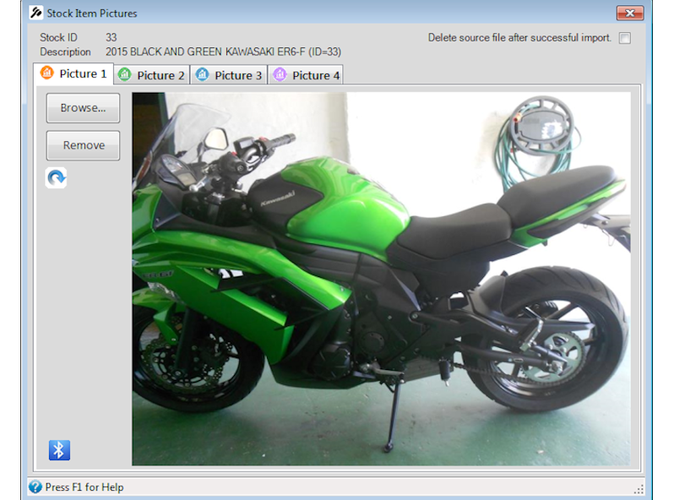The height and width of the screenshot is (500, 674).
Task: Click the rotate picture arrow icon
Action: coord(56,177)
